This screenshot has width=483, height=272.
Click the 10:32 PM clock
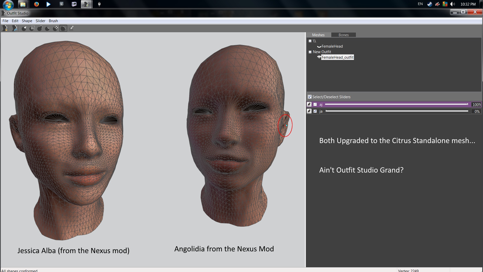(x=468, y=4)
